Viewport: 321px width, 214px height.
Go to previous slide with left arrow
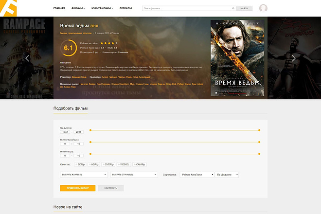(27, 58)
